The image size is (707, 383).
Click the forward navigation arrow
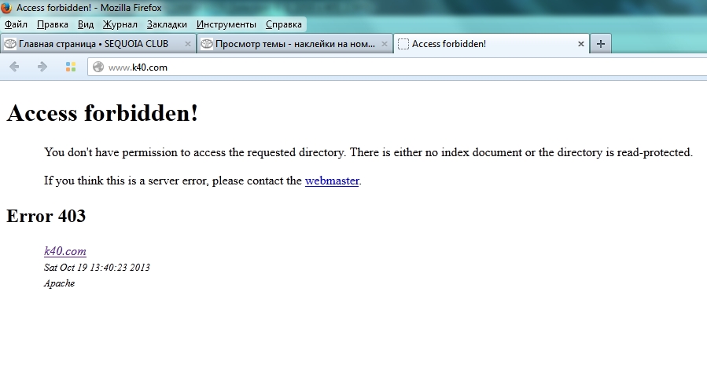42,67
